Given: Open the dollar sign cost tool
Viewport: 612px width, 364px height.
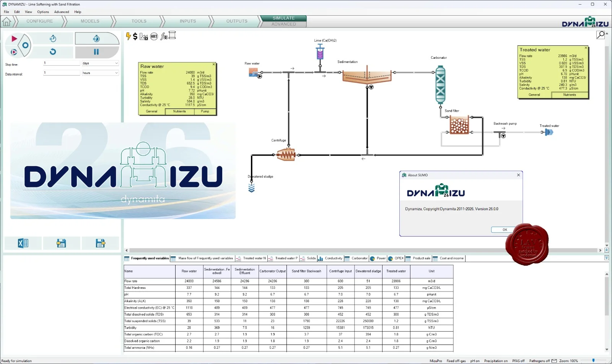Looking at the screenshot, I should [x=135, y=37].
